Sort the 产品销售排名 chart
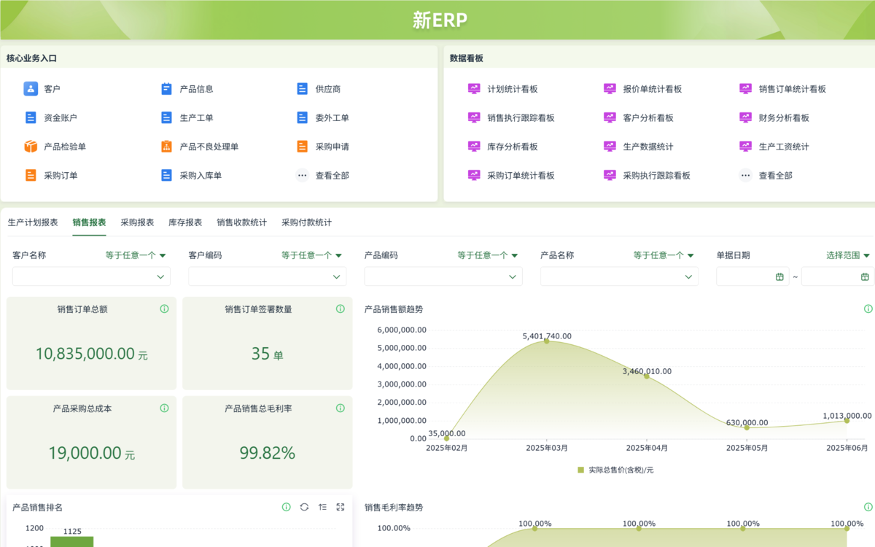The width and height of the screenshot is (875, 547). [322, 507]
